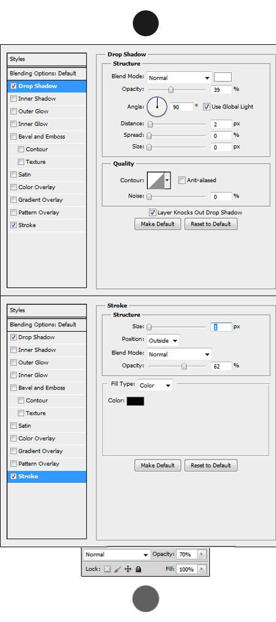Open the layer Opacity slider arrow
The height and width of the screenshot is (622, 276).
[x=202, y=554]
